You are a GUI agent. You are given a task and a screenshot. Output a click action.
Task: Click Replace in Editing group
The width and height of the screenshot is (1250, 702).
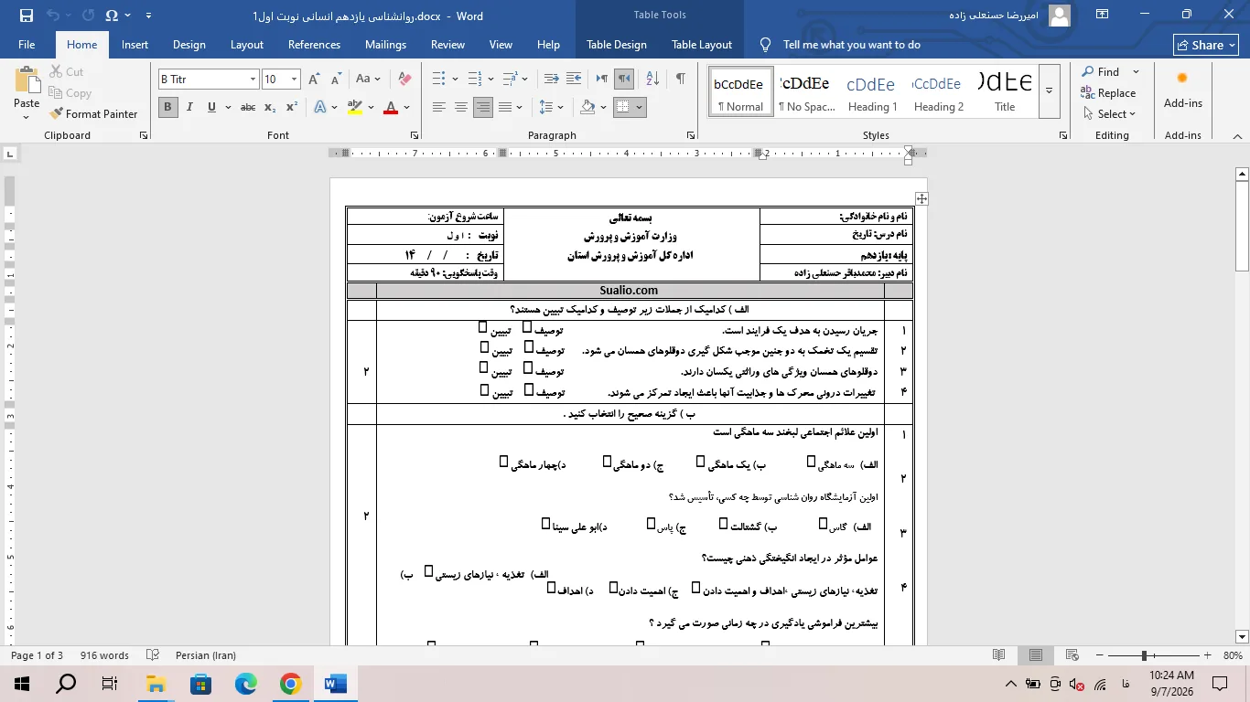tap(1109, 93)
